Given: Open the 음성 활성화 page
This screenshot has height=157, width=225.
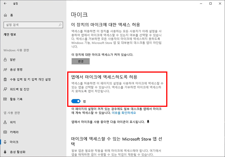Looking at the screenshot, I should [x=33, y=152].
